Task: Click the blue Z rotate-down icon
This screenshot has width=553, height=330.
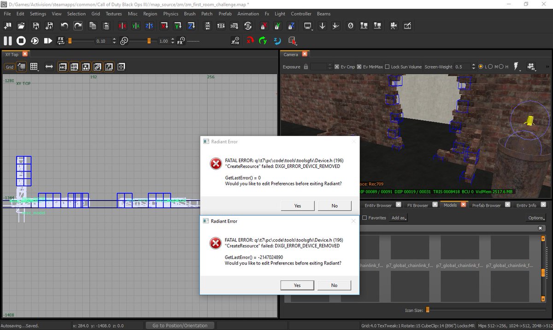Action: click(x=192, y=26)
